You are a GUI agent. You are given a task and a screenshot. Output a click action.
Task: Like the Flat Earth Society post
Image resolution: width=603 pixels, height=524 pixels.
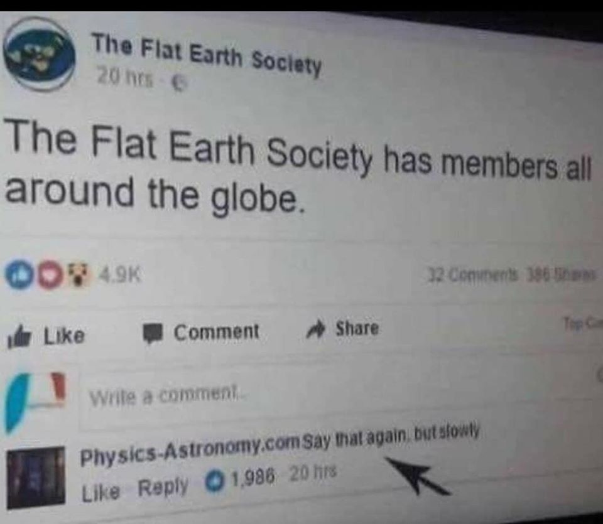point(46,336)
